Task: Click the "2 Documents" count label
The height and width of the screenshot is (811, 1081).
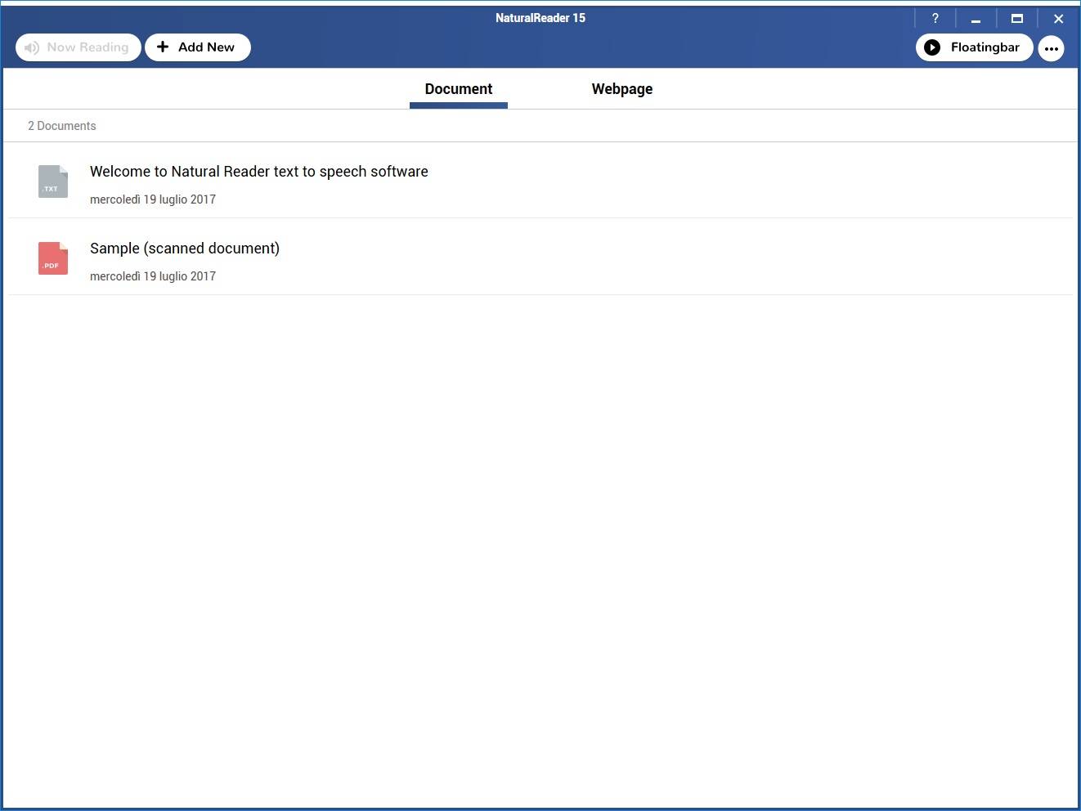Action: coord(62,126)
